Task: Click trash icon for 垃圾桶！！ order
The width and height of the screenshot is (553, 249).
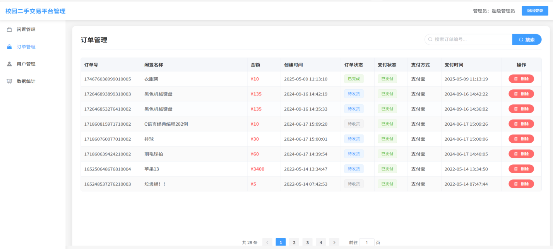Action: pos(515,184)
